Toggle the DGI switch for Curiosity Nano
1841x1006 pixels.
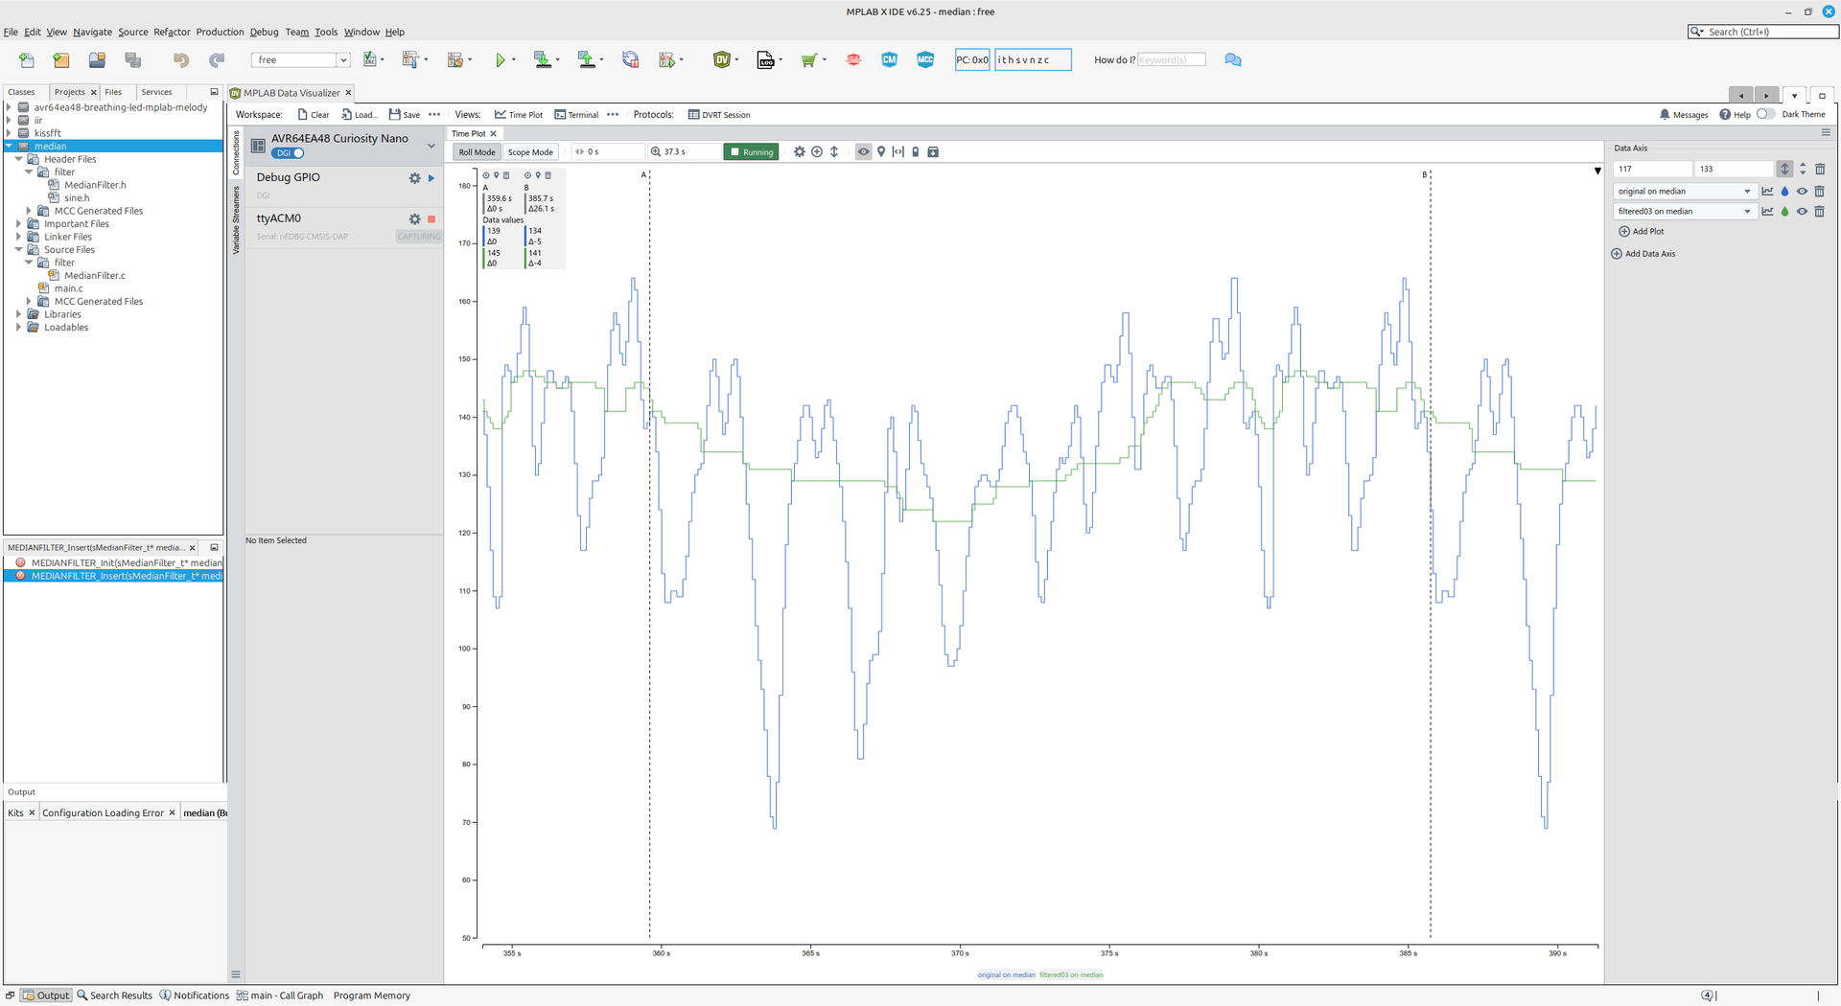pyautogui.click(x=288, y=153)
